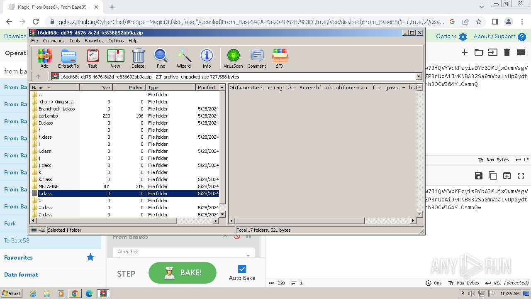
Task: Maximise the output pane icon
Action: 521,176
